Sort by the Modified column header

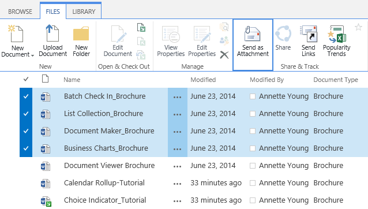pyautogui.click(x=203, y=80)
